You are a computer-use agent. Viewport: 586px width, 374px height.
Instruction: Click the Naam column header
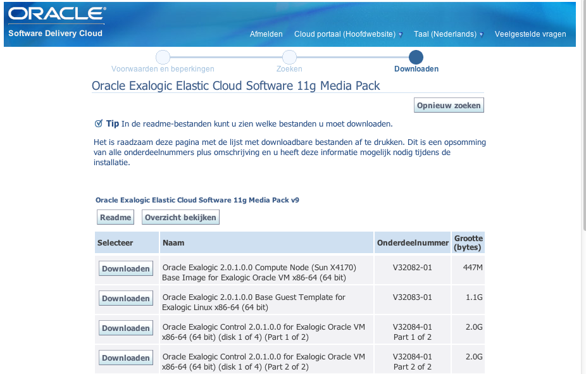tap(266, 242)
